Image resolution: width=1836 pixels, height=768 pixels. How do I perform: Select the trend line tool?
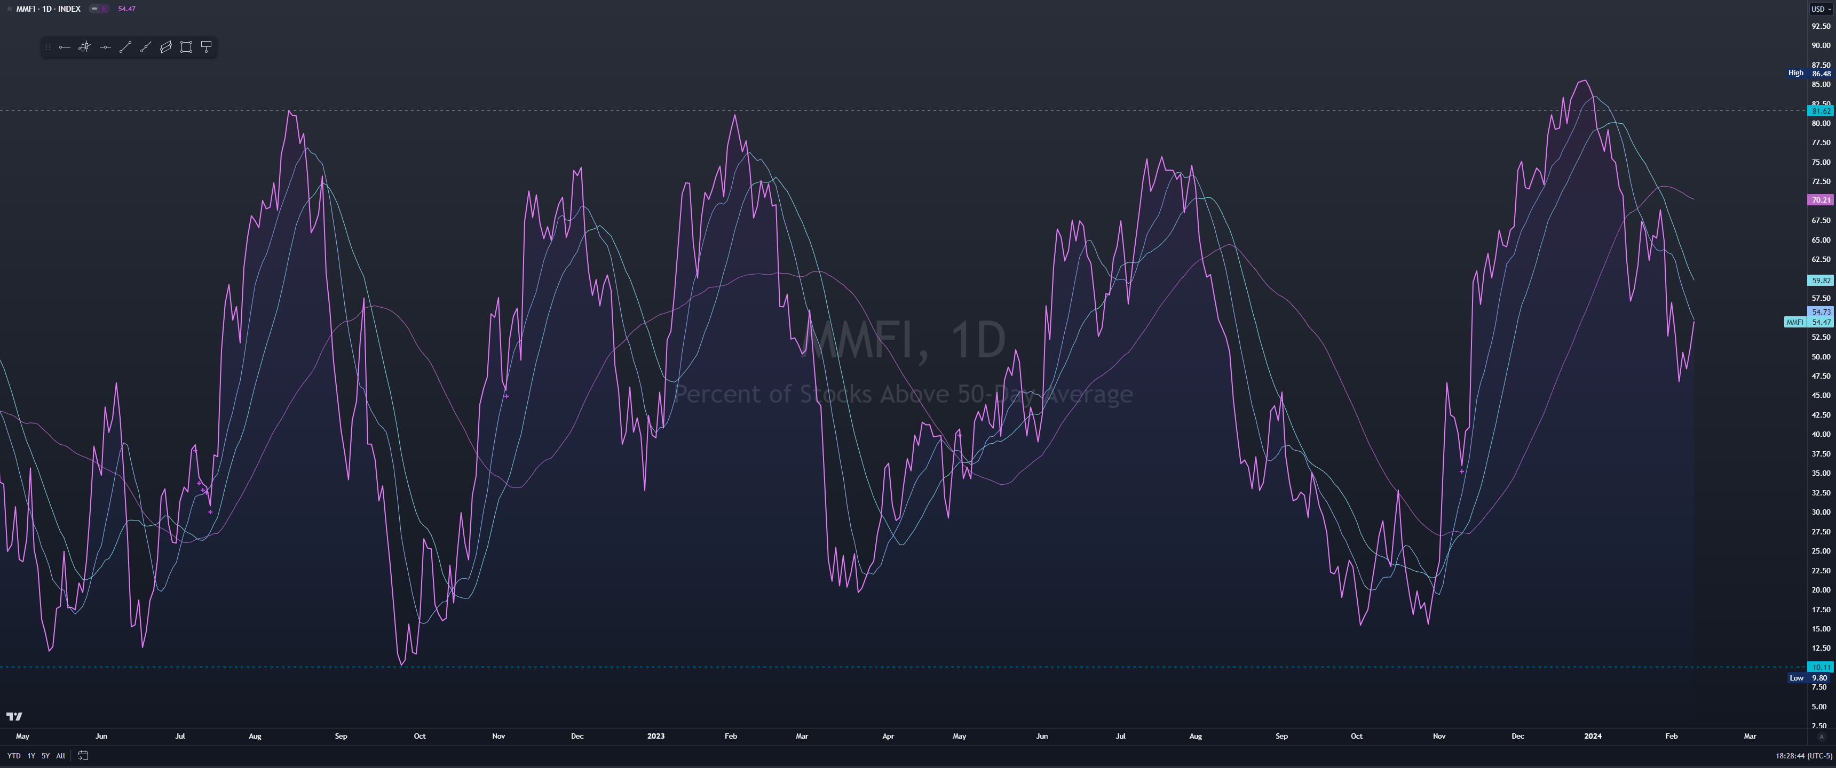(x=125, y=47)
